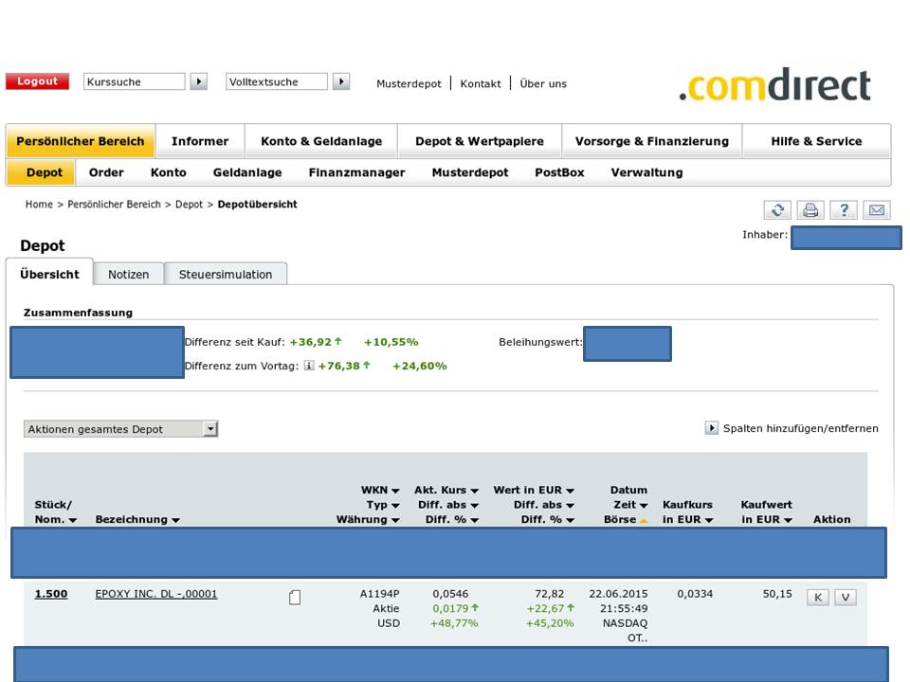
Task: Click the 0,0334 Kaufkurs value
Action: point(695,594)
